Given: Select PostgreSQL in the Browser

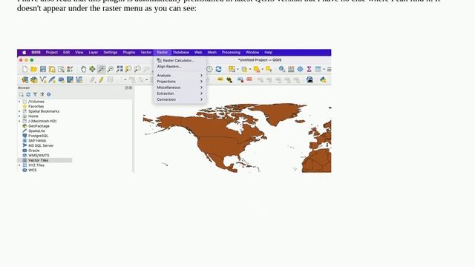Looking at the screenshot, I should 38,136.
